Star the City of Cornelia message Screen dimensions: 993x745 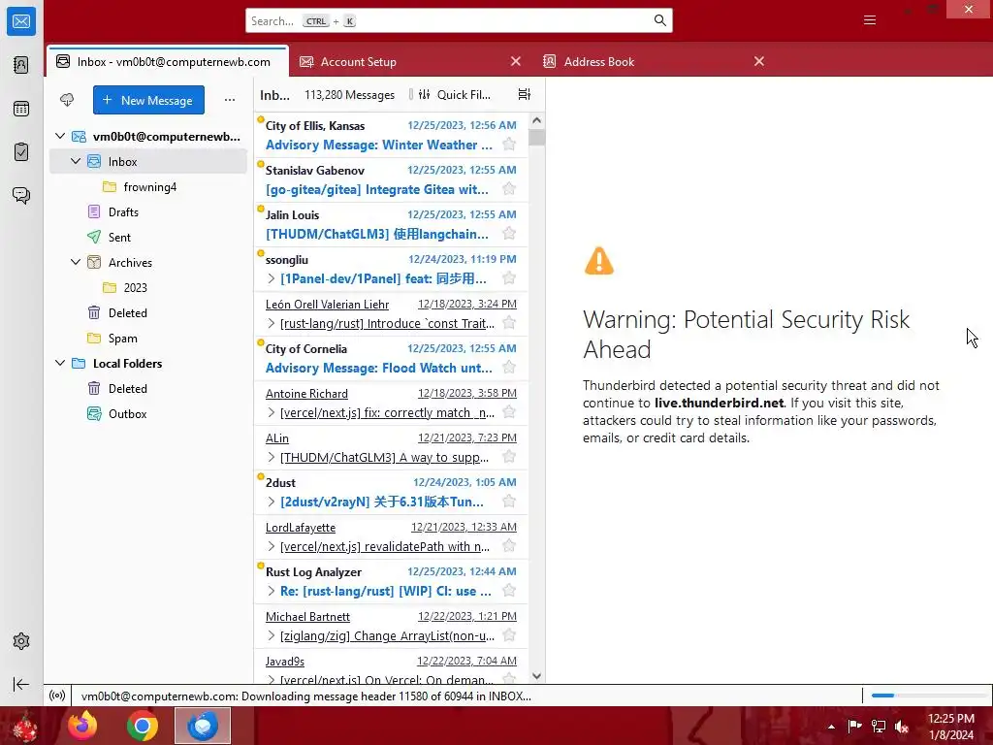coord(508,368)
